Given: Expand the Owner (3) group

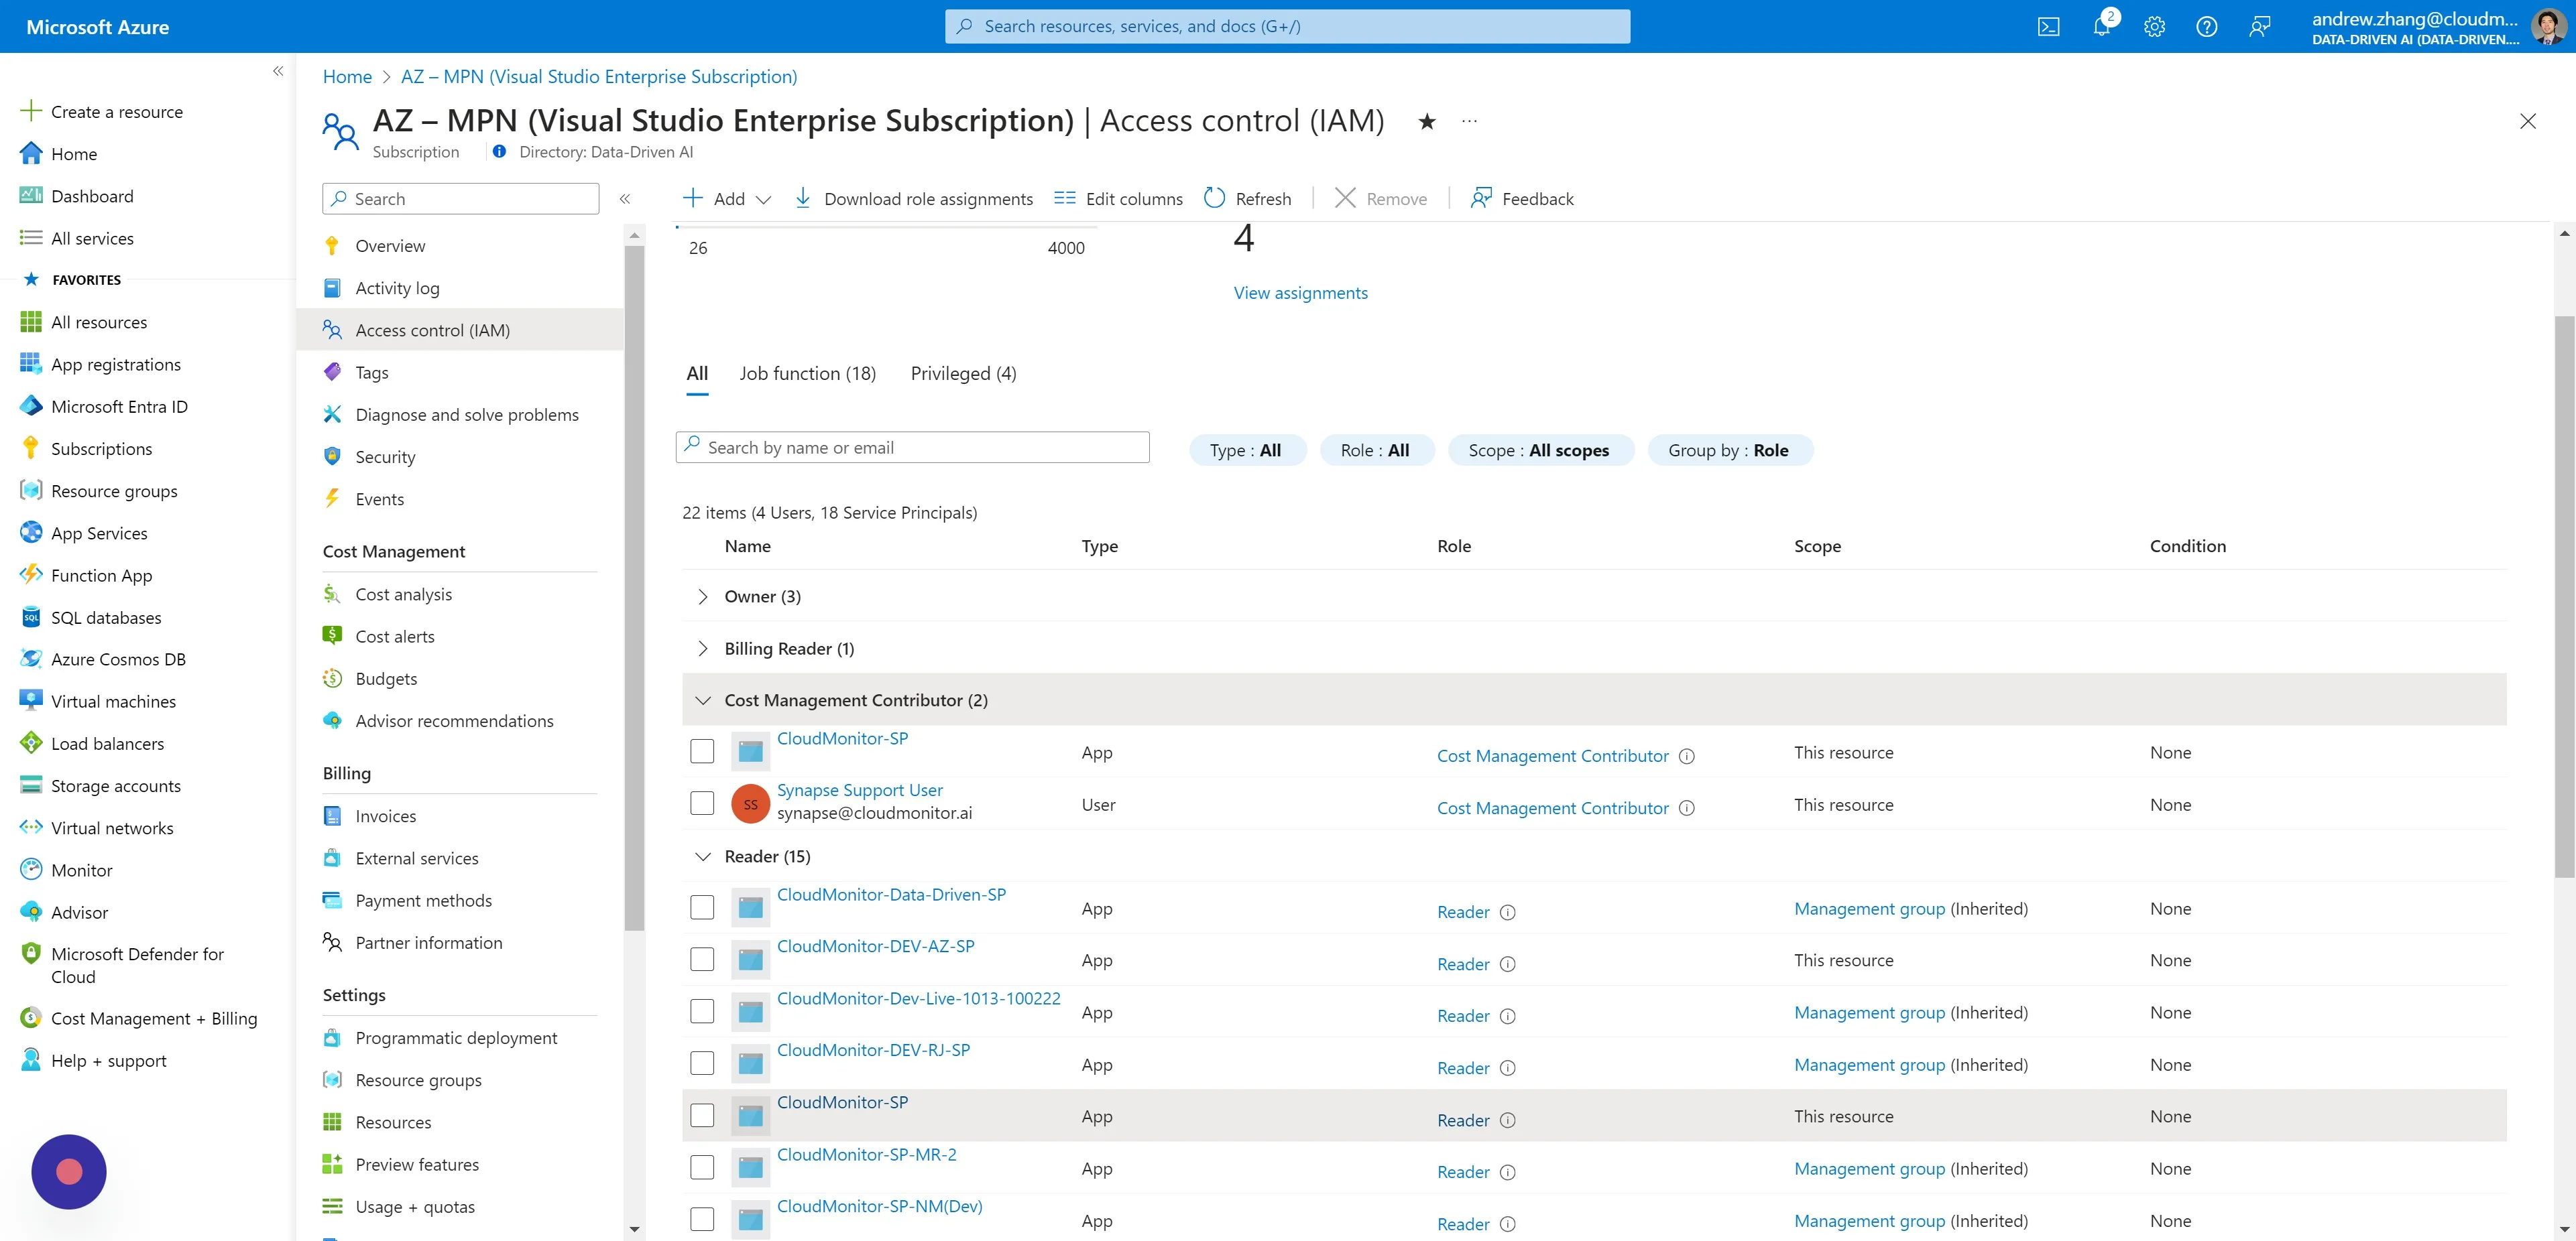Looking at the screenshot, I should (702, 596).
